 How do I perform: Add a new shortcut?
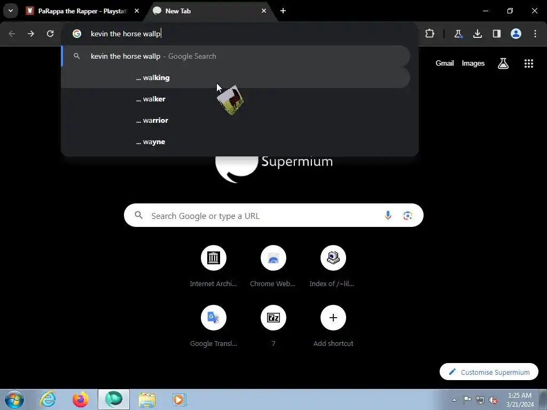point(333,326)
